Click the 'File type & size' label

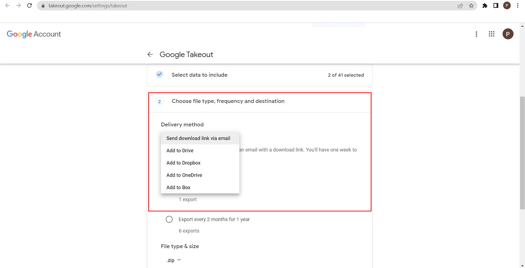tap(180, 246)
